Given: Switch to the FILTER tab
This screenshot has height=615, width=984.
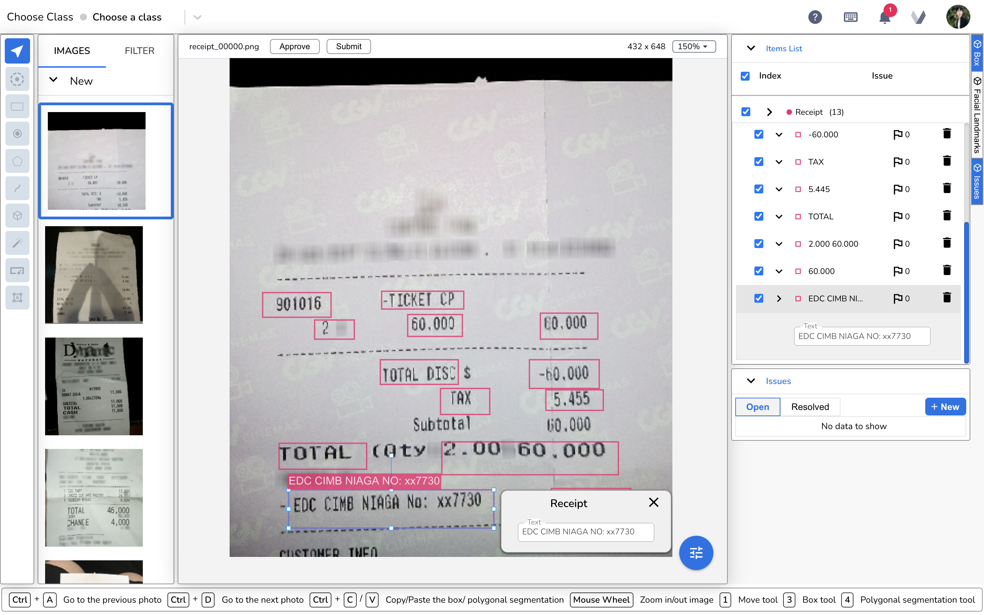Looking at the screenshot, I should click(x=139, y=51).
